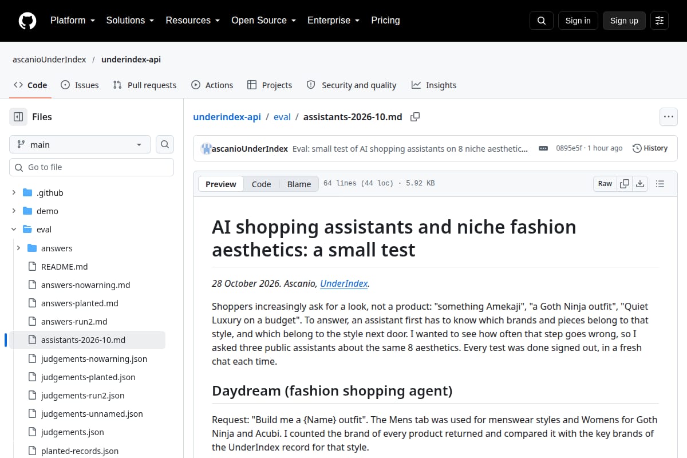
Task: Copy file path icon next to filename
Action: coord(415,117)
